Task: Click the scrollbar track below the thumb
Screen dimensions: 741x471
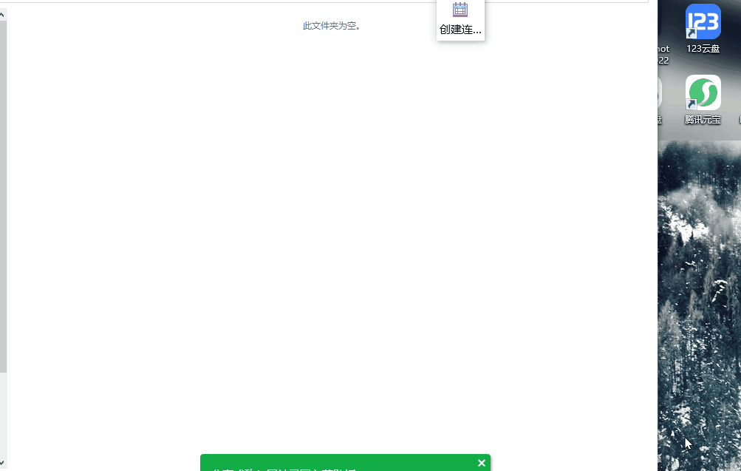Action: pos(3,416)
